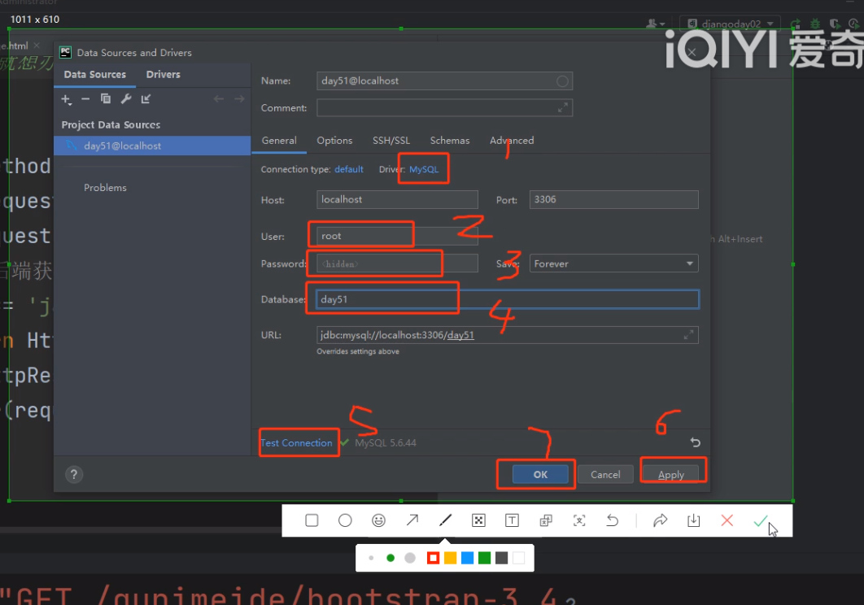The width and height of the screenshot is (864, 605).
Task: Click the Host field containing localhost
Action: (x=397, y=199)
